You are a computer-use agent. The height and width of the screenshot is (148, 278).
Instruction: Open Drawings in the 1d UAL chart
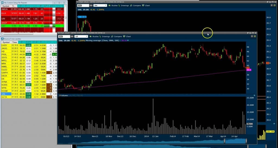pyautogui.click(x=105, y=37)
